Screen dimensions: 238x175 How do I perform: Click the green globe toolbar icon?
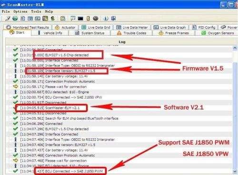15,19
